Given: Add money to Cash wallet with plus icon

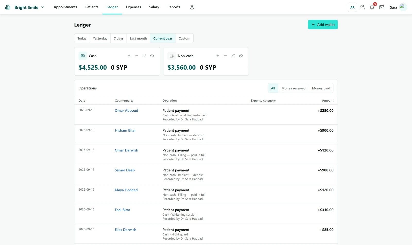Looking at the screenshot, I should coord(129,56).
